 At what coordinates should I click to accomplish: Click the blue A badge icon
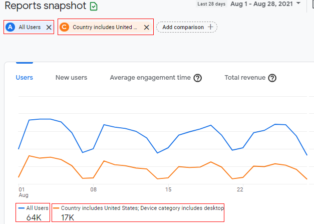(11, 27)
